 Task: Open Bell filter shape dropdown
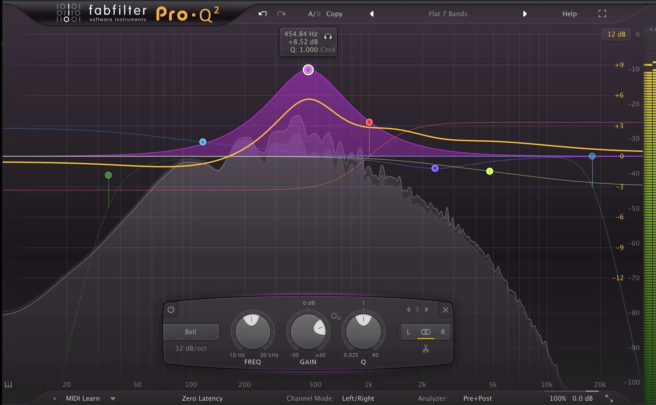tap(191, 332)
